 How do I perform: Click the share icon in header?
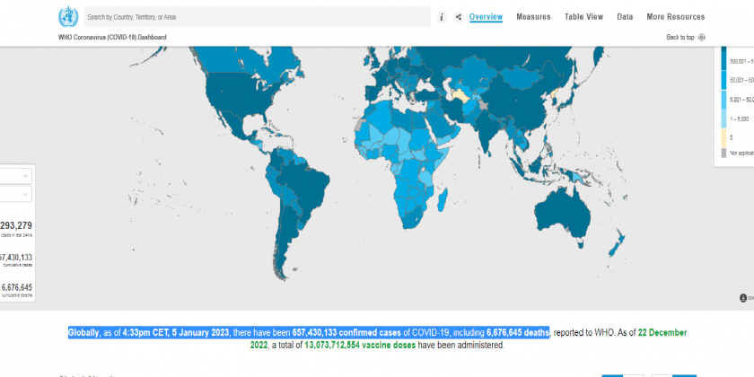(459, 17)
